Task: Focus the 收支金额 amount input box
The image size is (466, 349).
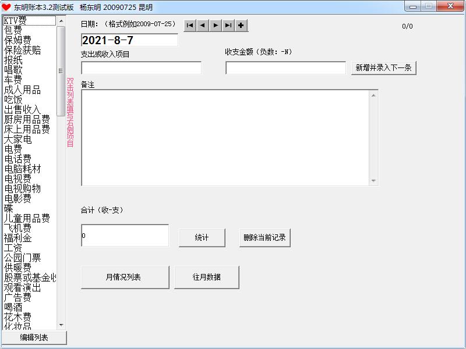Action: pyautogui.click(x=285, y=67)
